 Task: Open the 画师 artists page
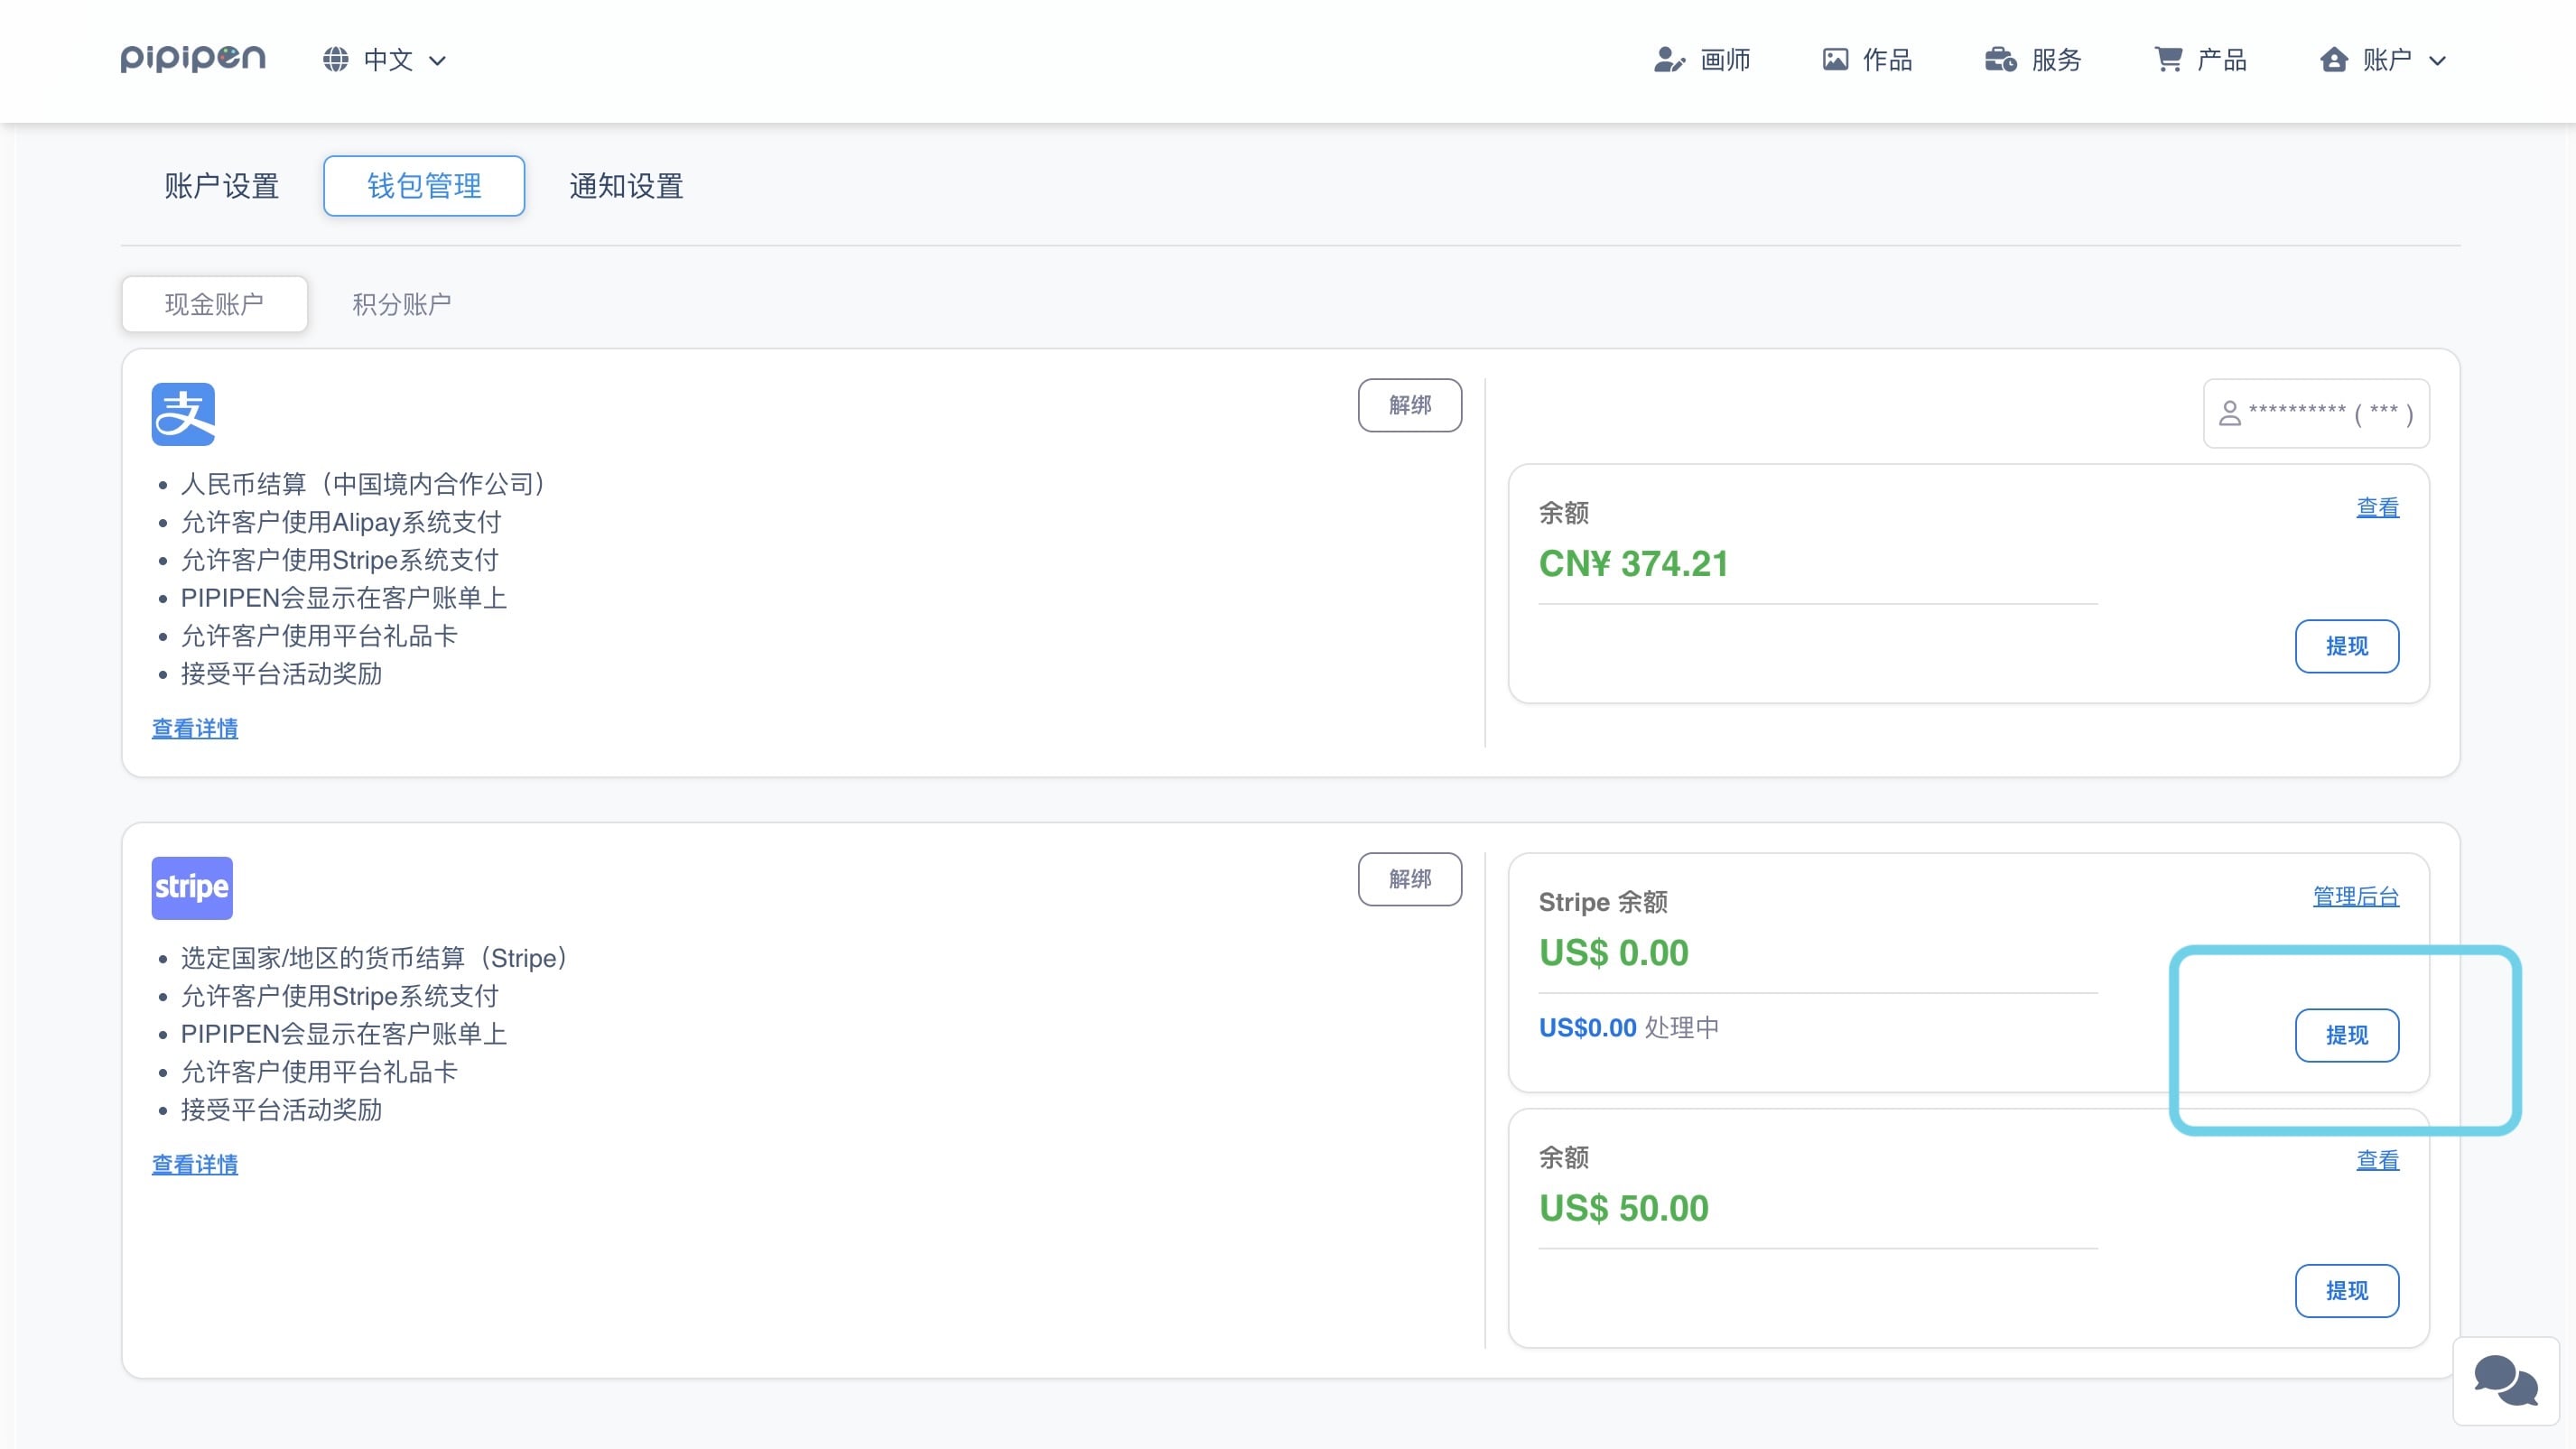click(x=1702, y=60)
